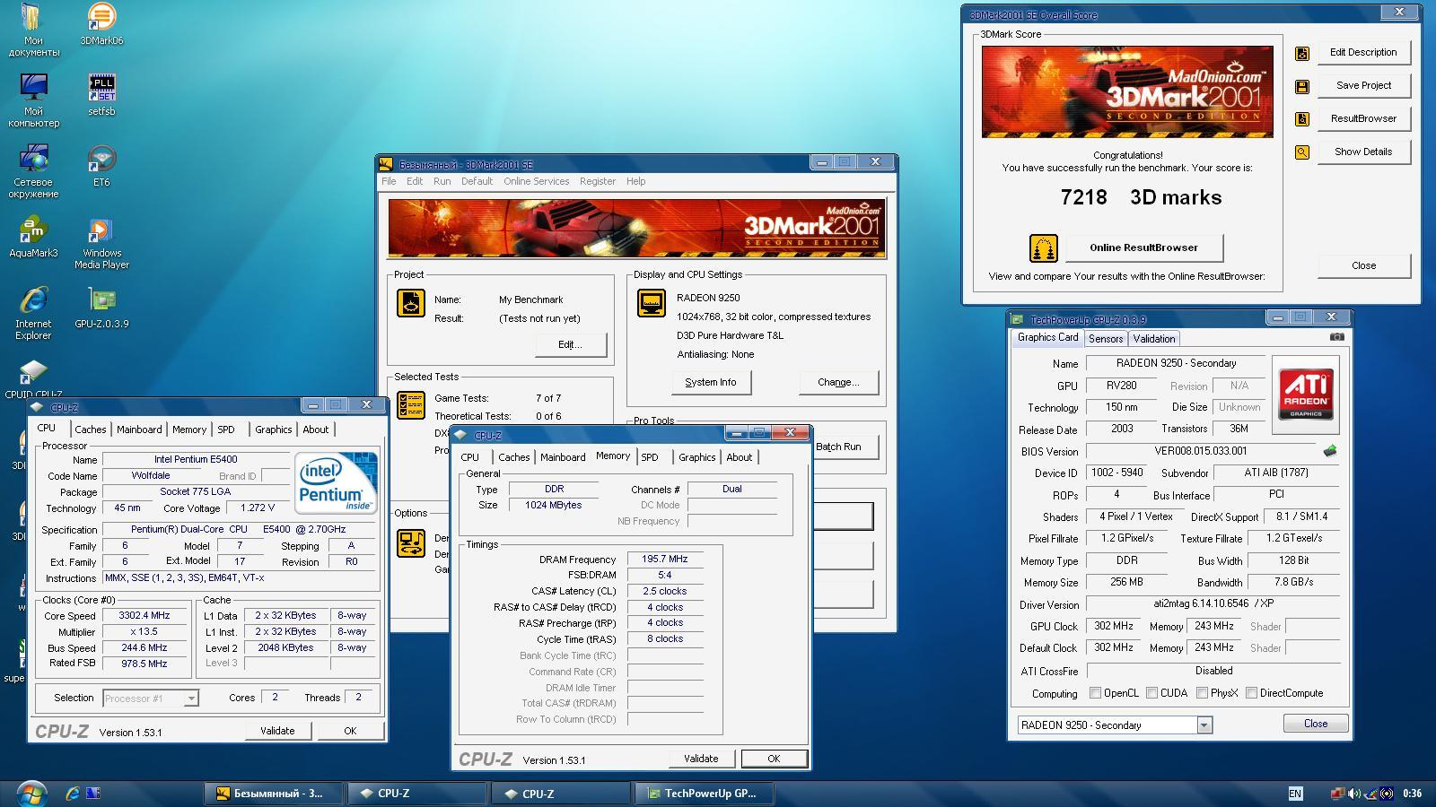1436x807 pixels.
Task: Click Edit... button in Project section
Action: pos(570,344)
